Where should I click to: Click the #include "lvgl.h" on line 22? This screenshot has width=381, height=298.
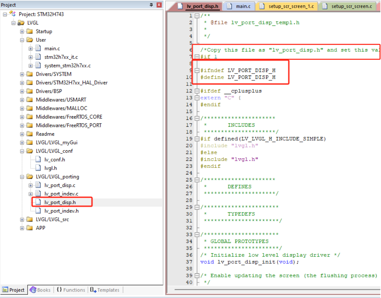(229, 159)
